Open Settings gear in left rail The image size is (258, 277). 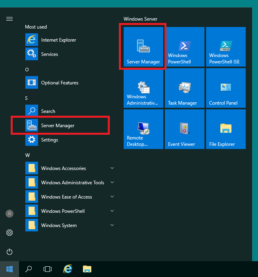tap(10, 233)
